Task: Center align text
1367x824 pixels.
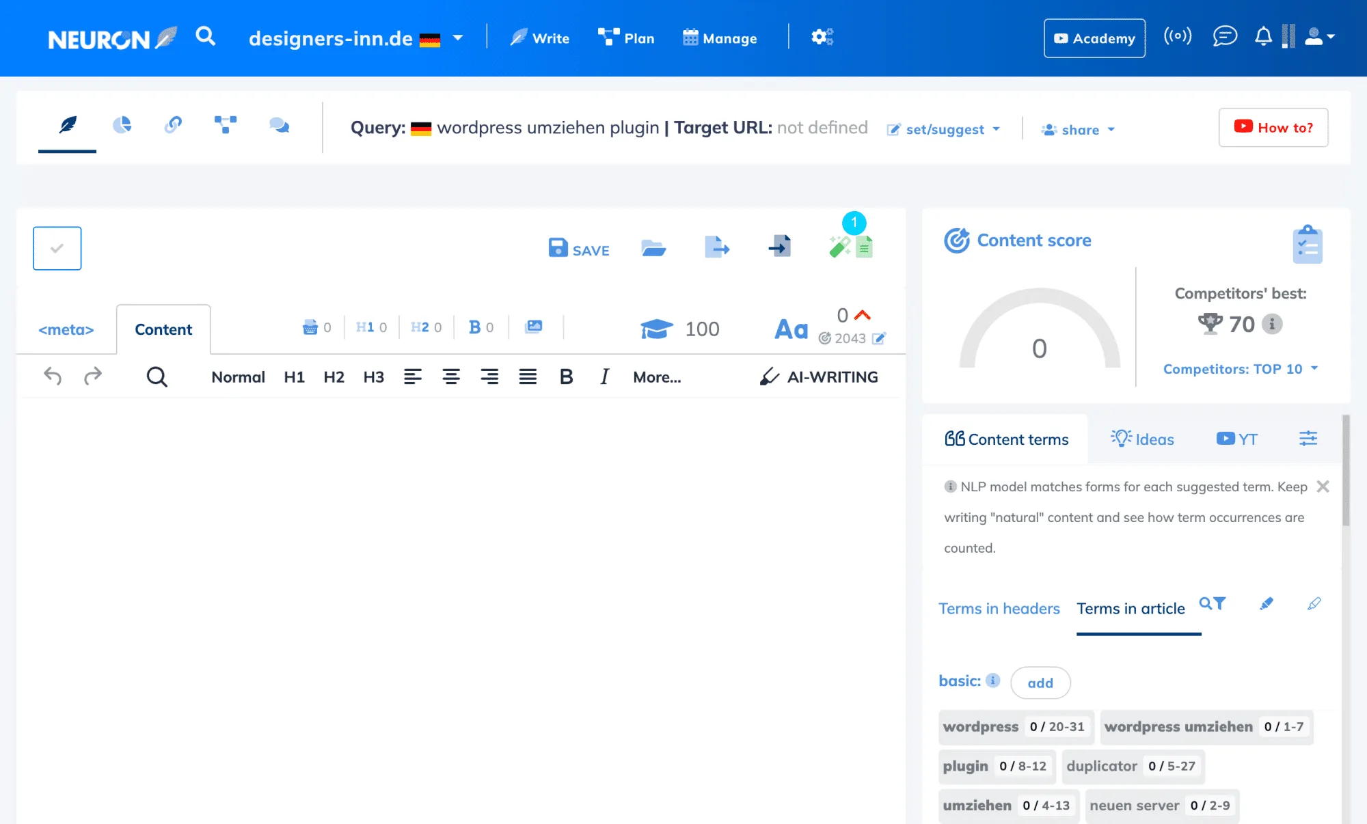Action: [450, 376]
